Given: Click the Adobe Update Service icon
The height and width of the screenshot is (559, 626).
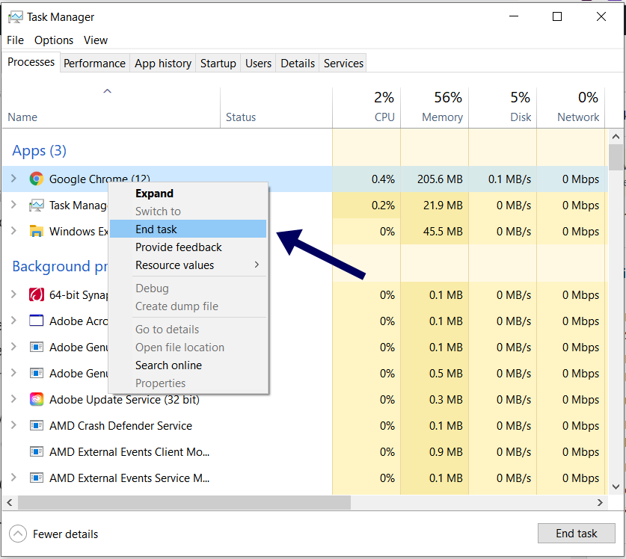Looking at the screenshot, I should point(37,399).
